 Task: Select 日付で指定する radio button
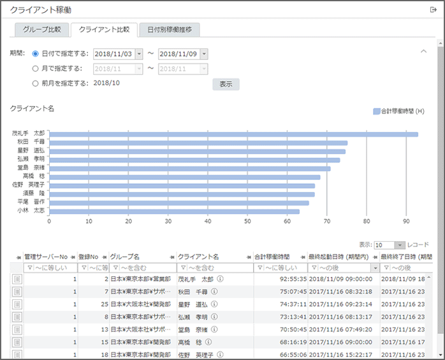click(x=35, y=54)
